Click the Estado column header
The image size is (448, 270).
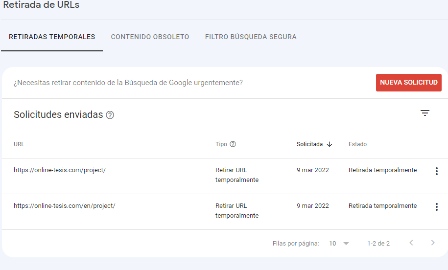tap(357, 144)
